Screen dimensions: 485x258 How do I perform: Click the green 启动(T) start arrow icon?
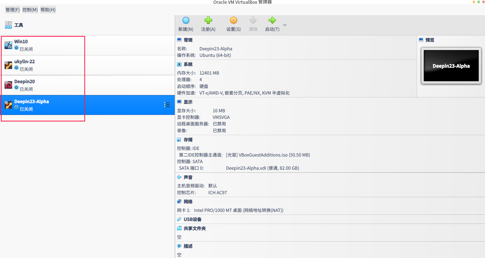coord(272,20)
